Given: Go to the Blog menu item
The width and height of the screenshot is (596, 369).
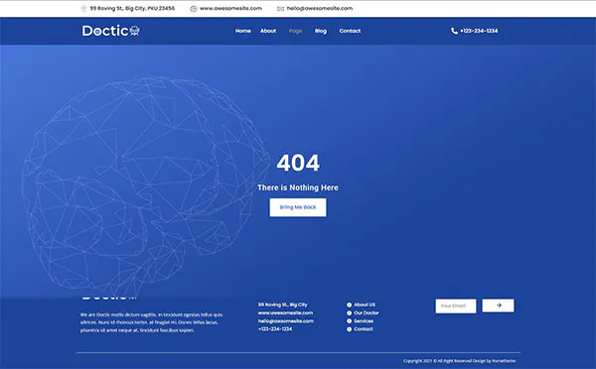Looking at the screenshot, I should pos(321,31).
